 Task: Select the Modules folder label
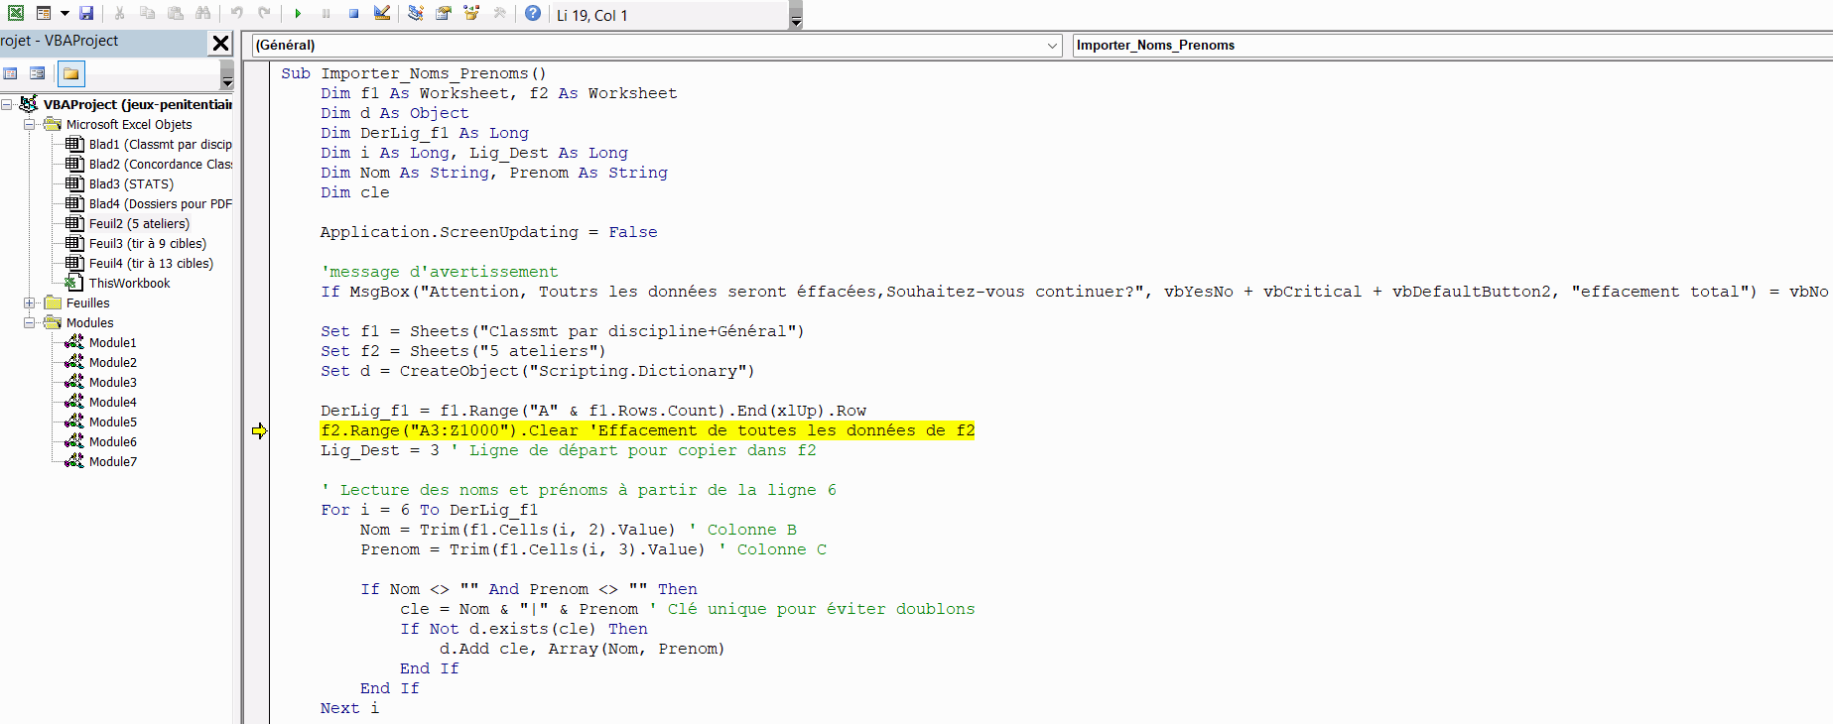pyautogui.click(x=89, y=322)
